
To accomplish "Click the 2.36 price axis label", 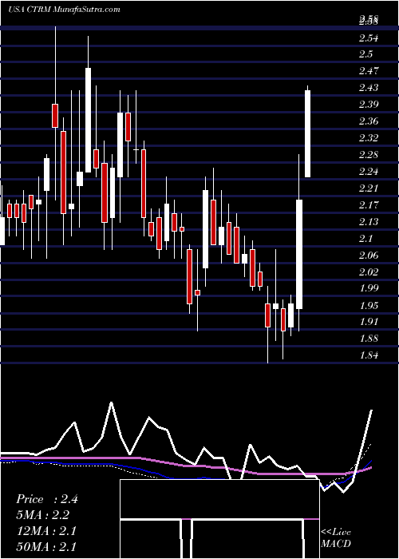I will (x=369, y=121).
